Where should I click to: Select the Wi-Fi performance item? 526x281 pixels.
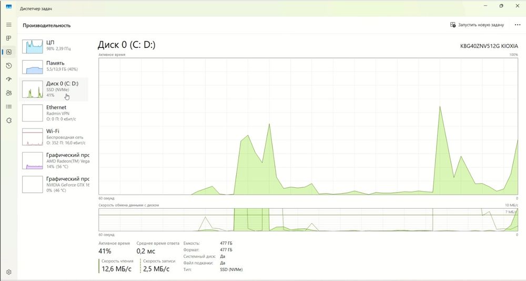tap(54, 137)
